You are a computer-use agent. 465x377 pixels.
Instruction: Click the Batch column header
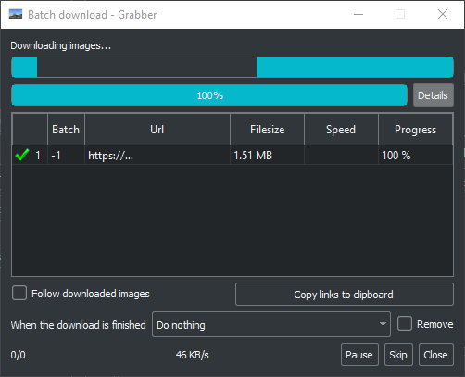pos(66,130)
